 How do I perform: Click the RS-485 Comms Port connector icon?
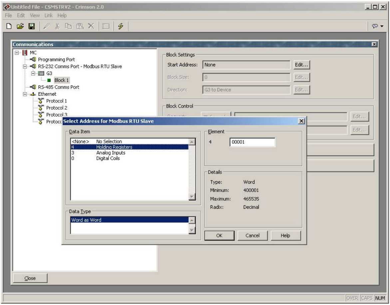click(x=33, y=87)
